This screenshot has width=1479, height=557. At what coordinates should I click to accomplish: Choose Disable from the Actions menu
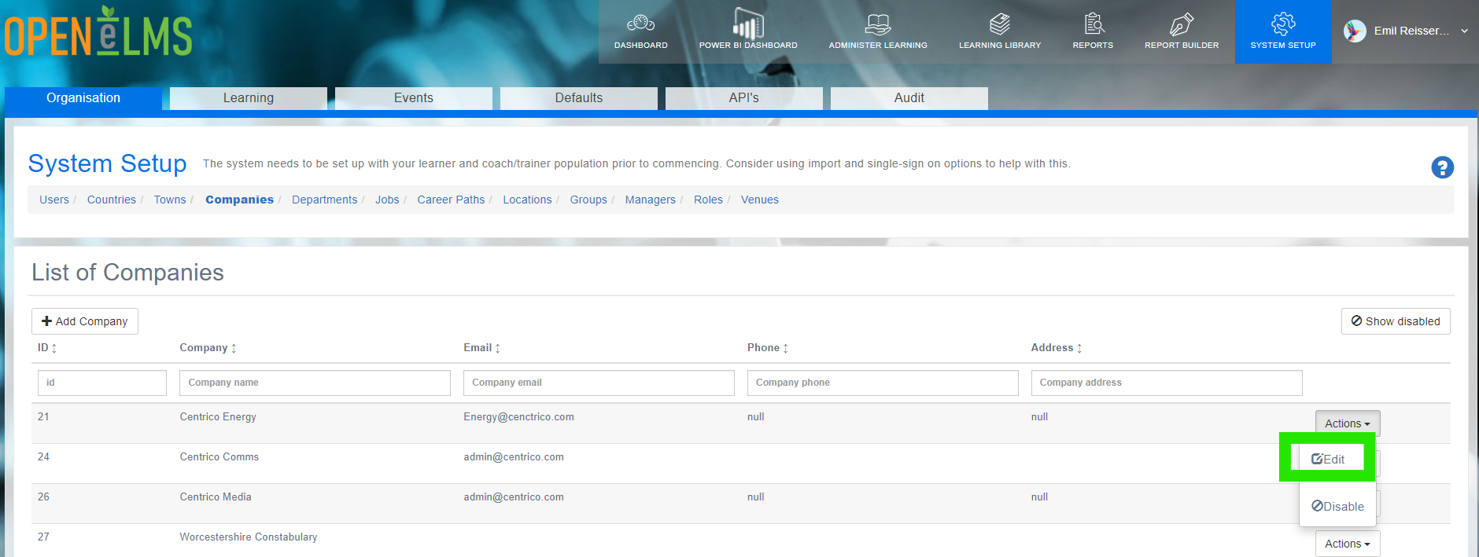(1337, 507)
